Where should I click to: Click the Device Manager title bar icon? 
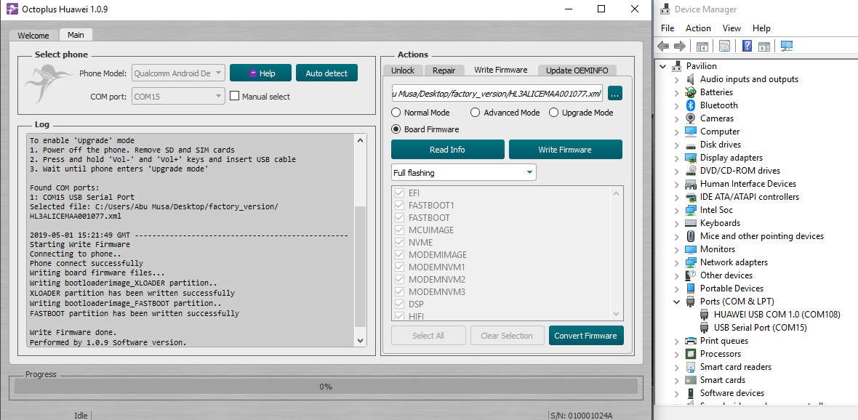(665, 9)
